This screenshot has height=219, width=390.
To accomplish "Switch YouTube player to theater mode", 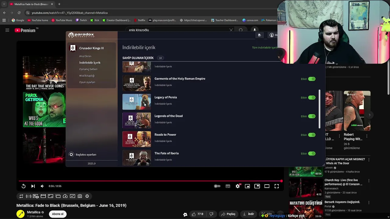I will (x=267, y=186).
